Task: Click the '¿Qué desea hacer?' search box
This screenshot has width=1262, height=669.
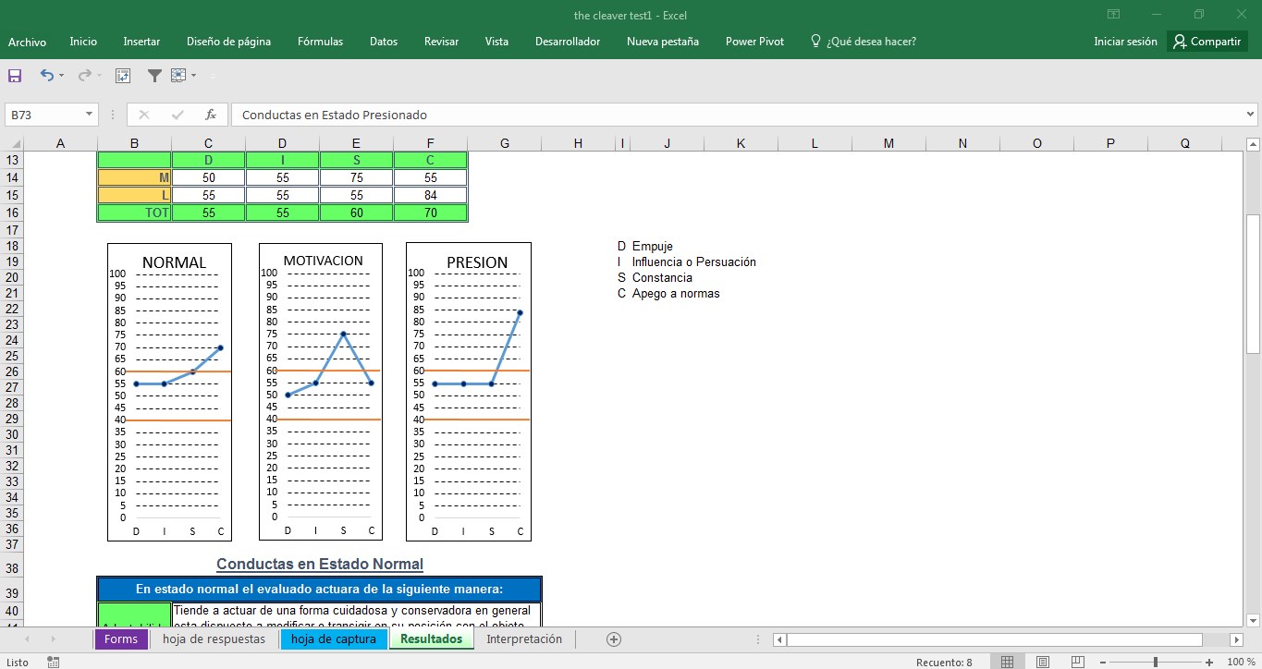Action: click(x=871, y=42)
